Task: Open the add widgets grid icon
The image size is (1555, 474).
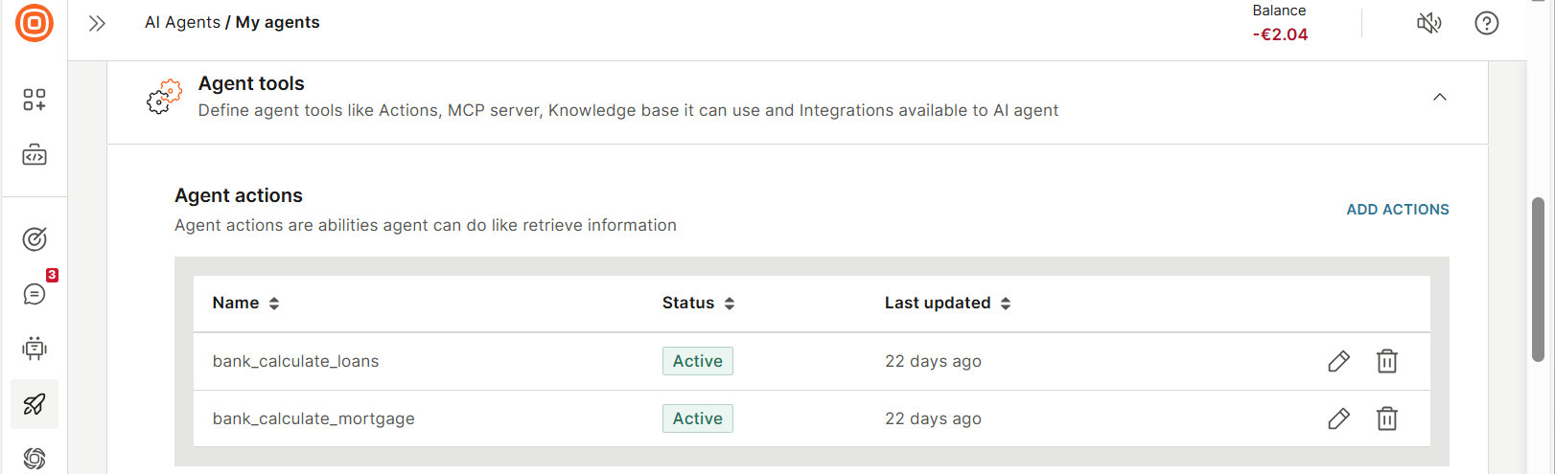Action: tap(35, 100)
